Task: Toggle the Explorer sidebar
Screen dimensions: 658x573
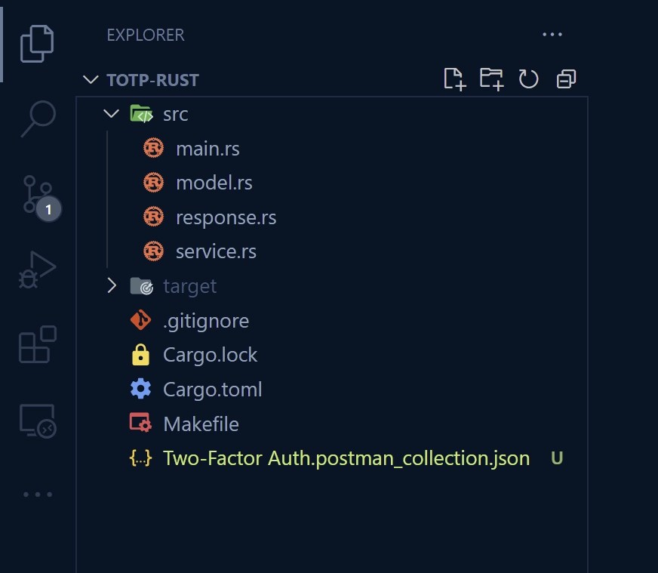Action: pos(35,43)
